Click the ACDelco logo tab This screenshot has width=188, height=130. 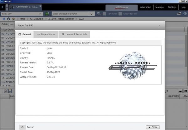pos(122,8)
